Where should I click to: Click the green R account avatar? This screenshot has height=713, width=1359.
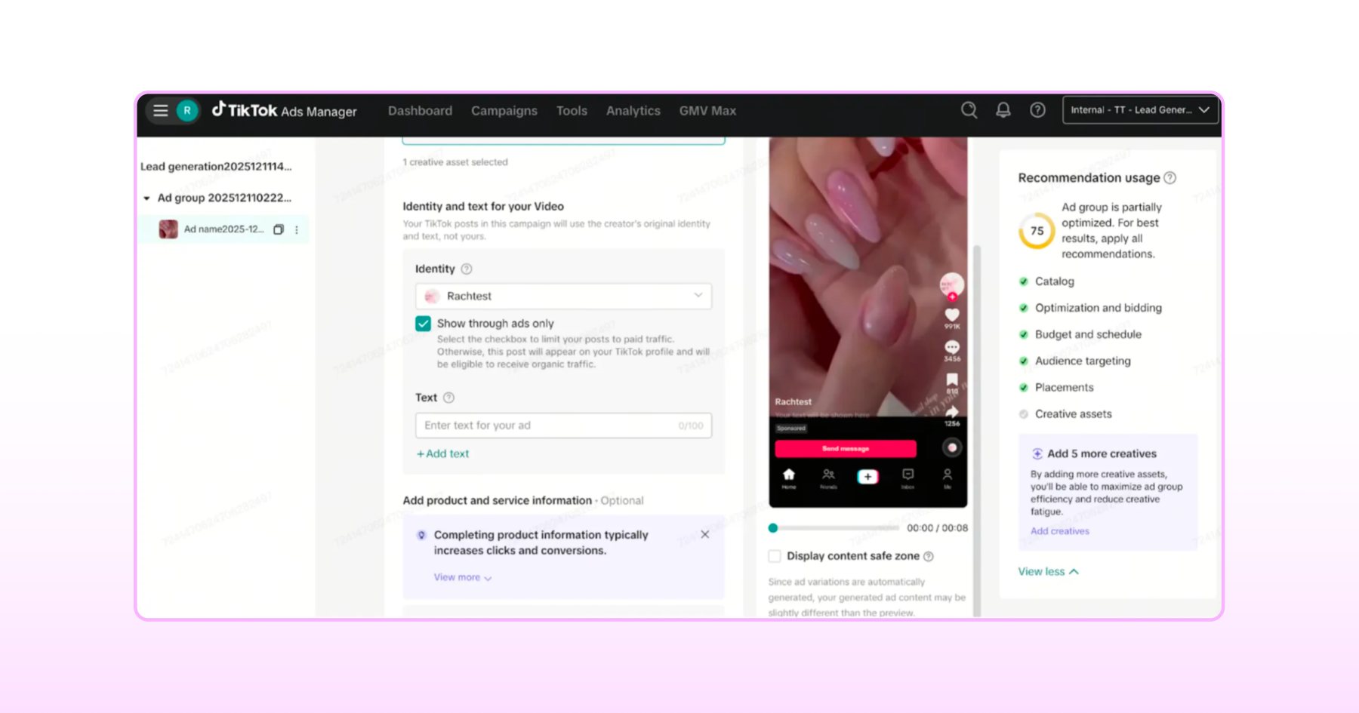click(187, 110)
